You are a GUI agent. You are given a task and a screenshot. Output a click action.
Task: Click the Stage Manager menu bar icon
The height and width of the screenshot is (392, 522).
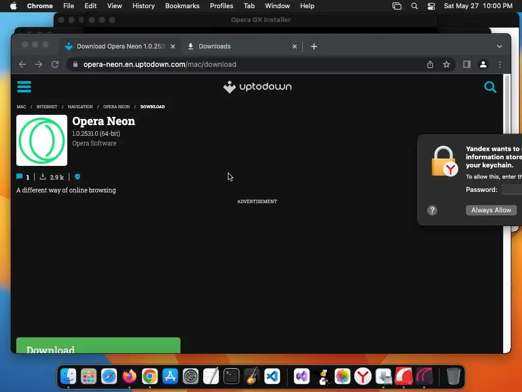397,6
